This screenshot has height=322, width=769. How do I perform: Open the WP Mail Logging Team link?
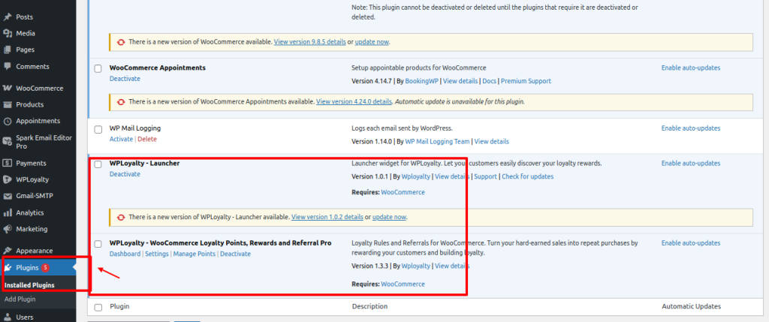pos(438,142)
